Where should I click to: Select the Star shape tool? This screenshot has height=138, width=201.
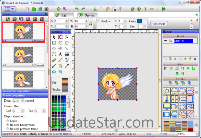(54, 49)
